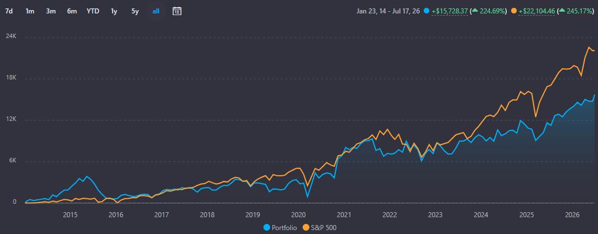Image resolution: width=598 pixels, height=234 pixels.
Task: Choose the 1y range option
Action: [114, 11]
